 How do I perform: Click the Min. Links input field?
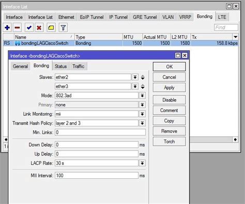click(100, 132)
